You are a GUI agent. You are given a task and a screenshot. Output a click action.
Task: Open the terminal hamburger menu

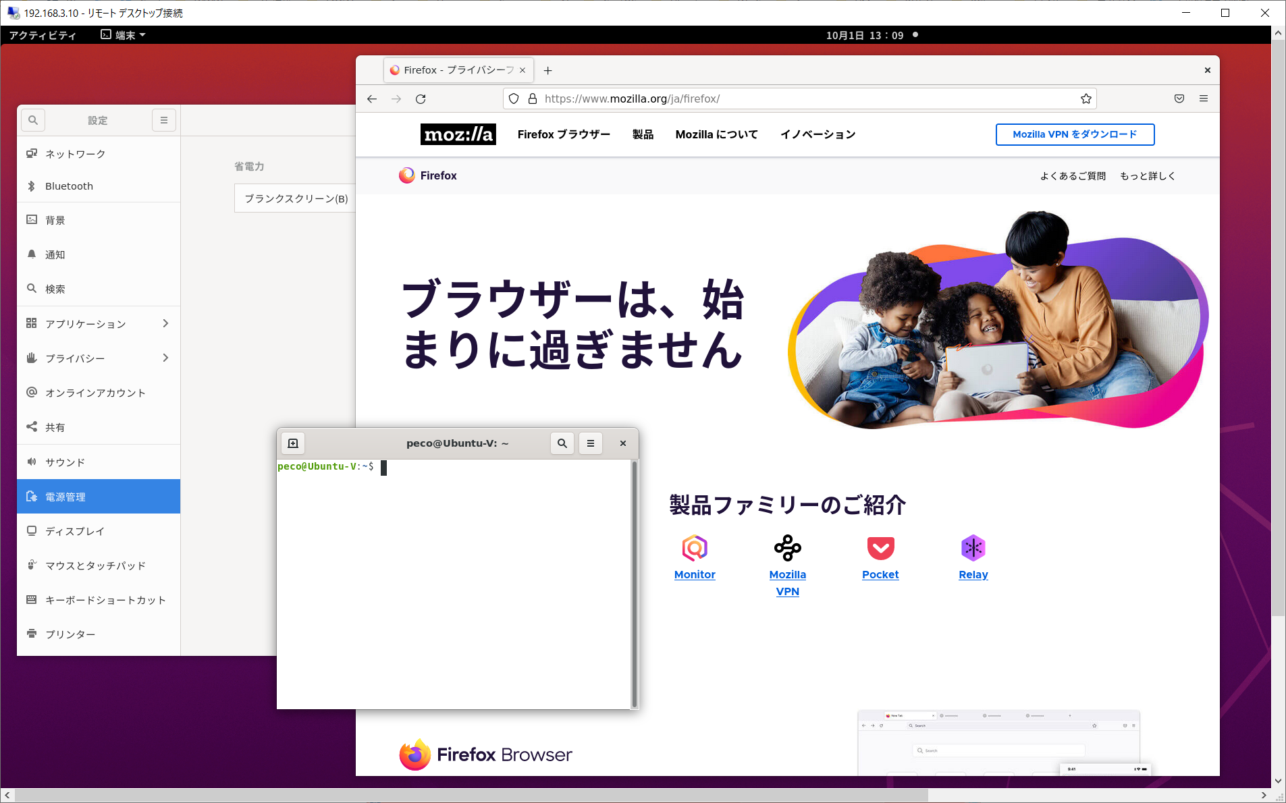click(591, 443)
